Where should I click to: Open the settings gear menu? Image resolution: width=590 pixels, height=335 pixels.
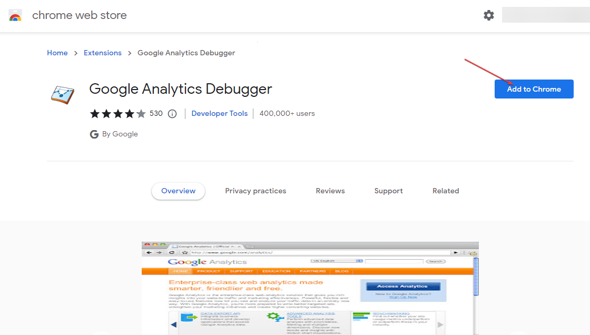(488, 15)
